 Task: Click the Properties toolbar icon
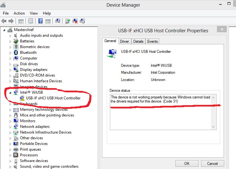tap(30, 21)
